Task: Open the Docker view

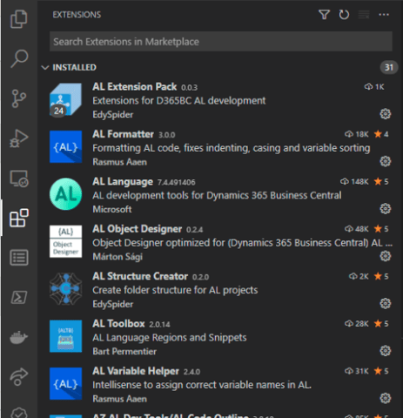Action: [19, 337]
